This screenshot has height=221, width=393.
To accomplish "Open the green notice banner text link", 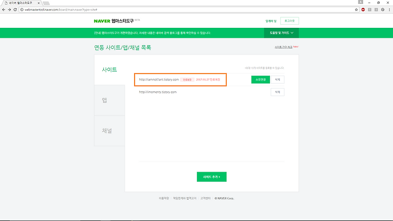I will click(152, 33).
